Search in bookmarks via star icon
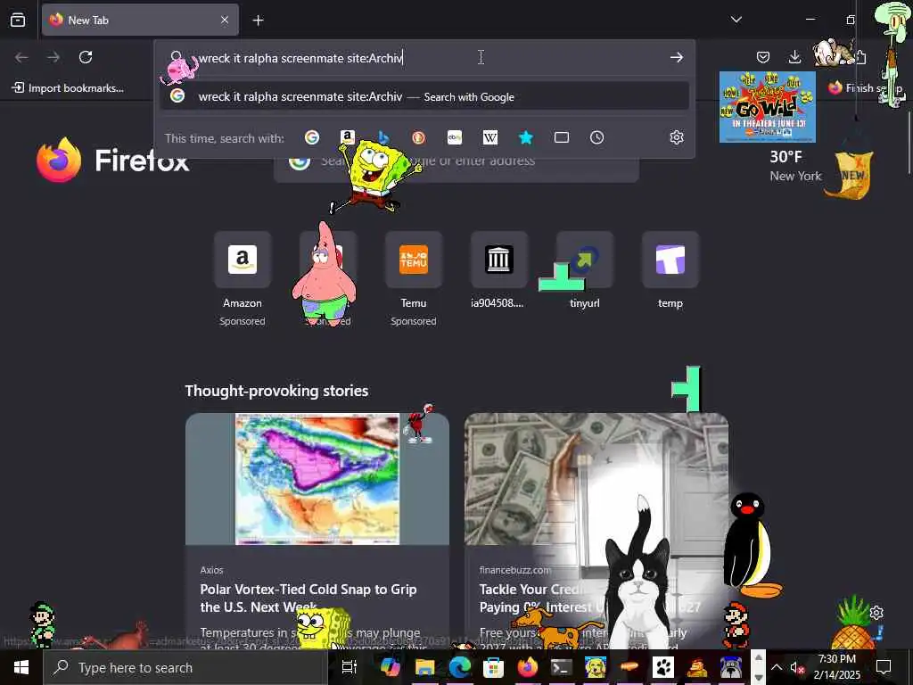Image resolution: width=913 pixels, height=685 pixels. pos(526,137)
